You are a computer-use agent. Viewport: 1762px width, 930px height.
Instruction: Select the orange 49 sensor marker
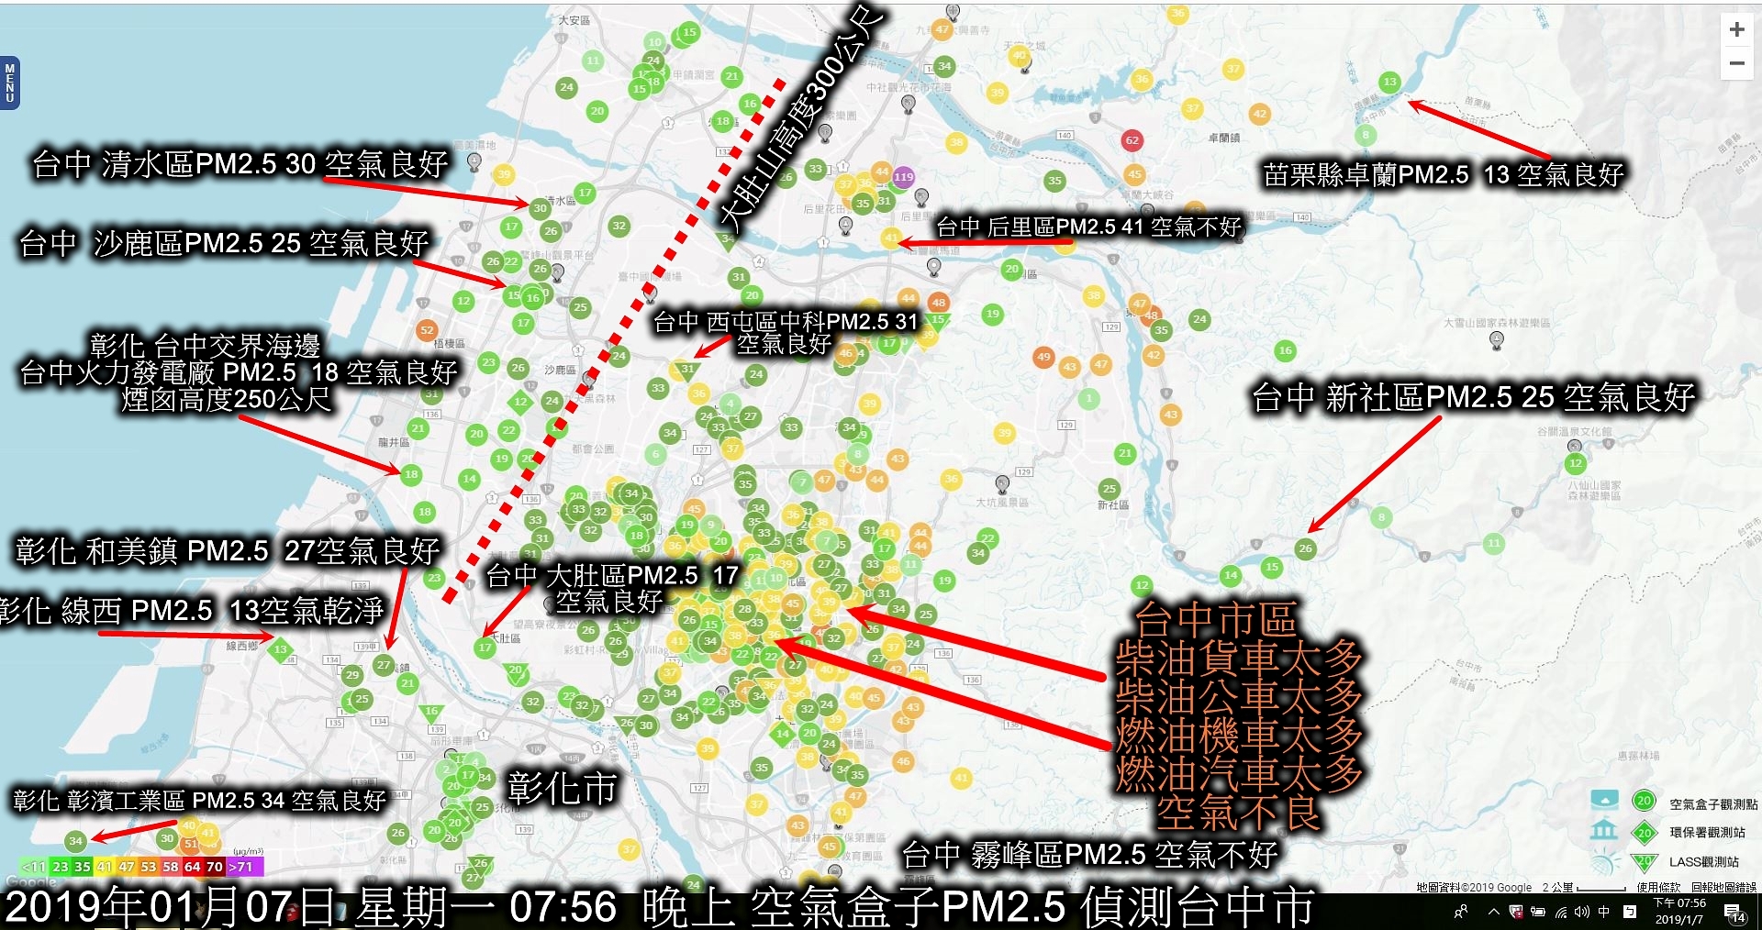tap(1043, 357)
